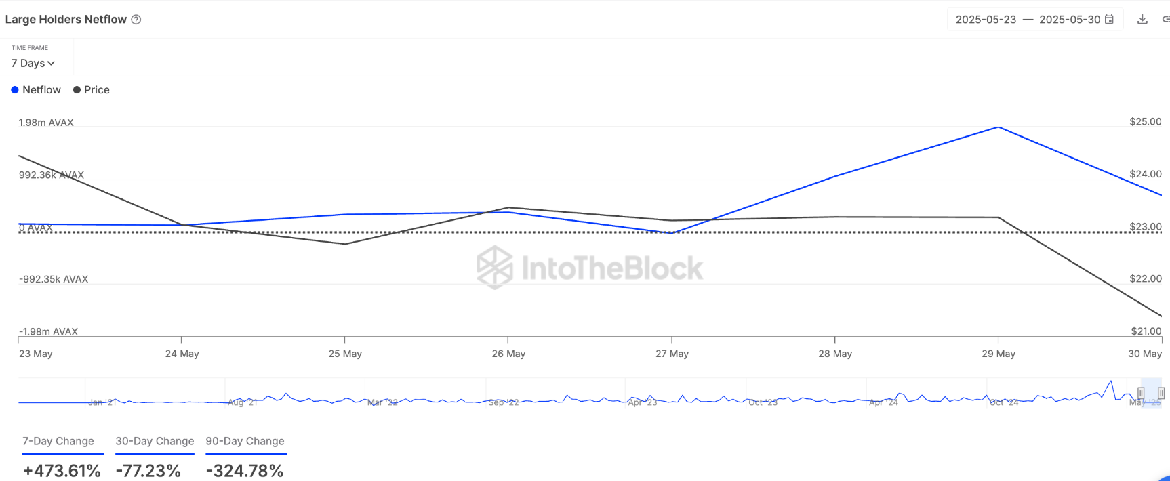Image resolution: width=1170 pixels, height=481 pixels.
Task: Click the help icon beside Large Holders Netflow
Action: pyautogui.click(x=136, y=20)
